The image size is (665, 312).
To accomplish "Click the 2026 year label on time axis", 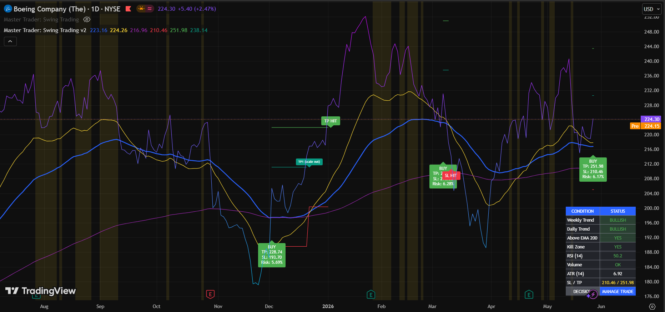I will pyautogui.click(x=328, y=306).
